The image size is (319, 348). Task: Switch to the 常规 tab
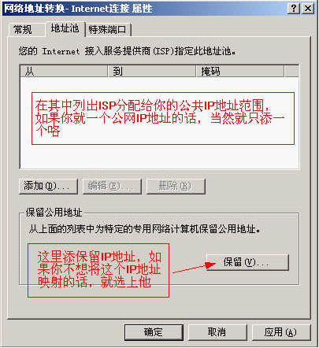tap(26, 30)
